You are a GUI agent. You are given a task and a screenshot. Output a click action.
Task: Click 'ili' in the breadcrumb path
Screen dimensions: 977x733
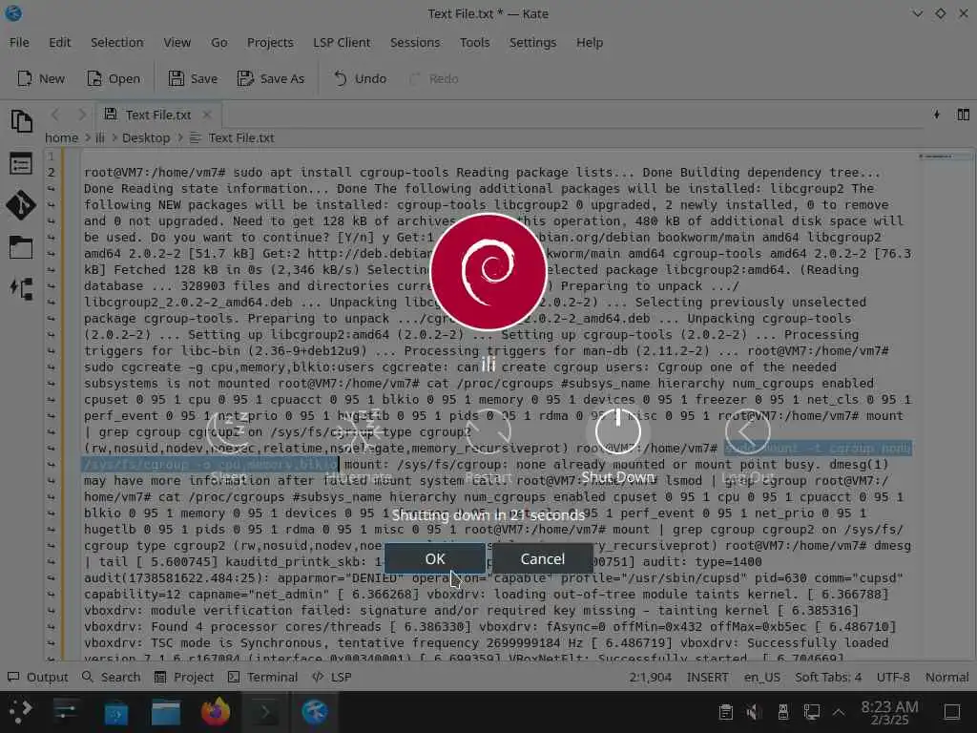[99, 137]
